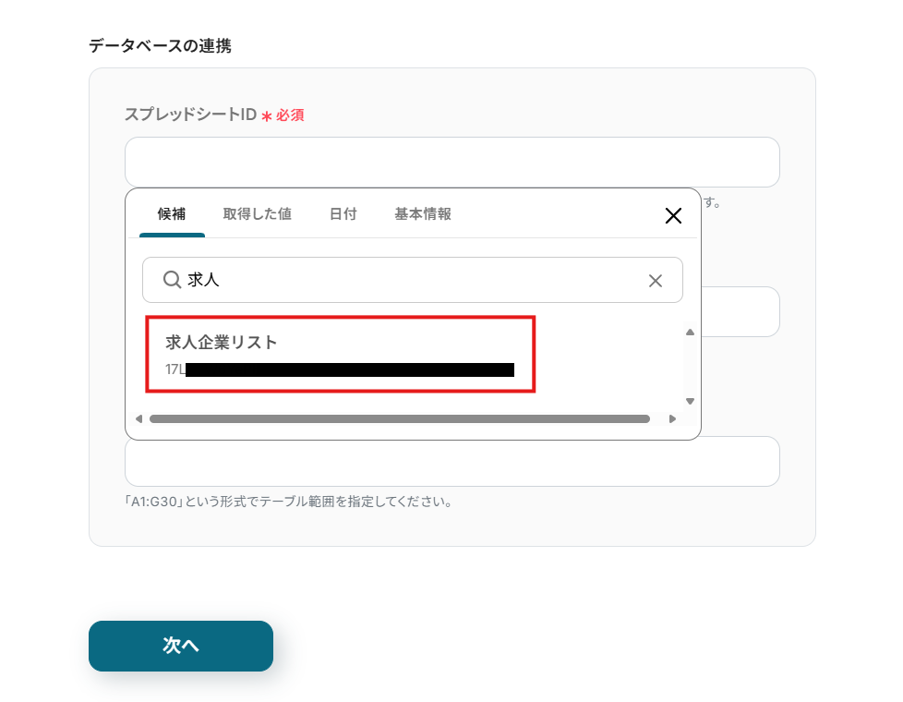903x702 pixels.
Task: Click the candidate list scroll-down arrow
Action: tap(690, 401)
